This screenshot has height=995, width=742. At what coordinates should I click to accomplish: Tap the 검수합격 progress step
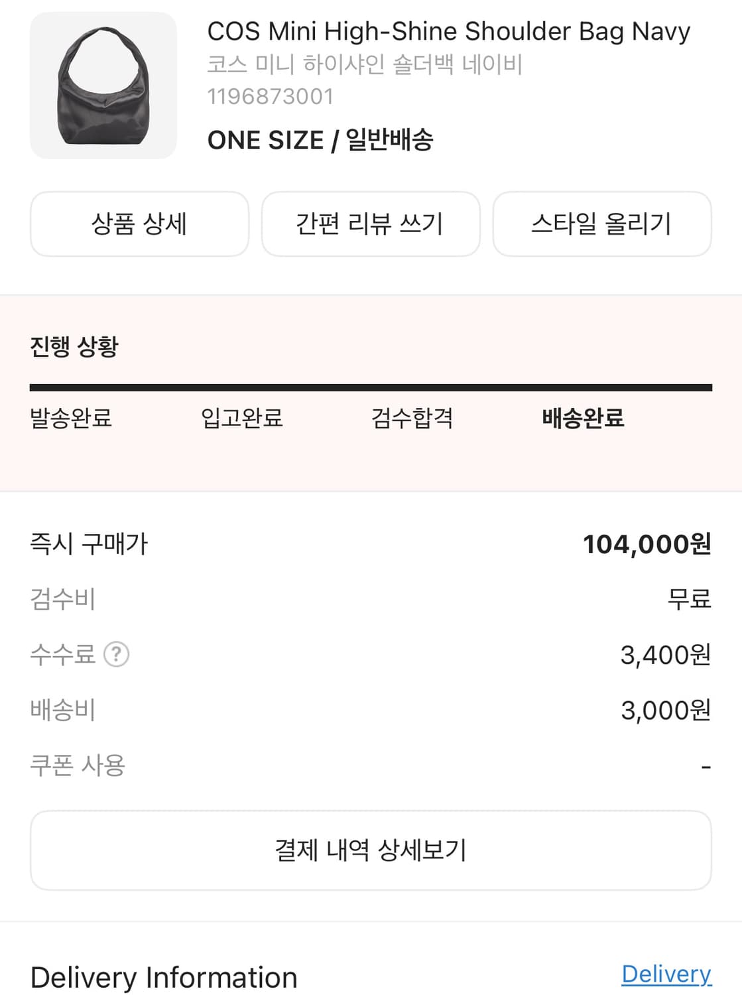pyautogui.click(x=412, y=418)
